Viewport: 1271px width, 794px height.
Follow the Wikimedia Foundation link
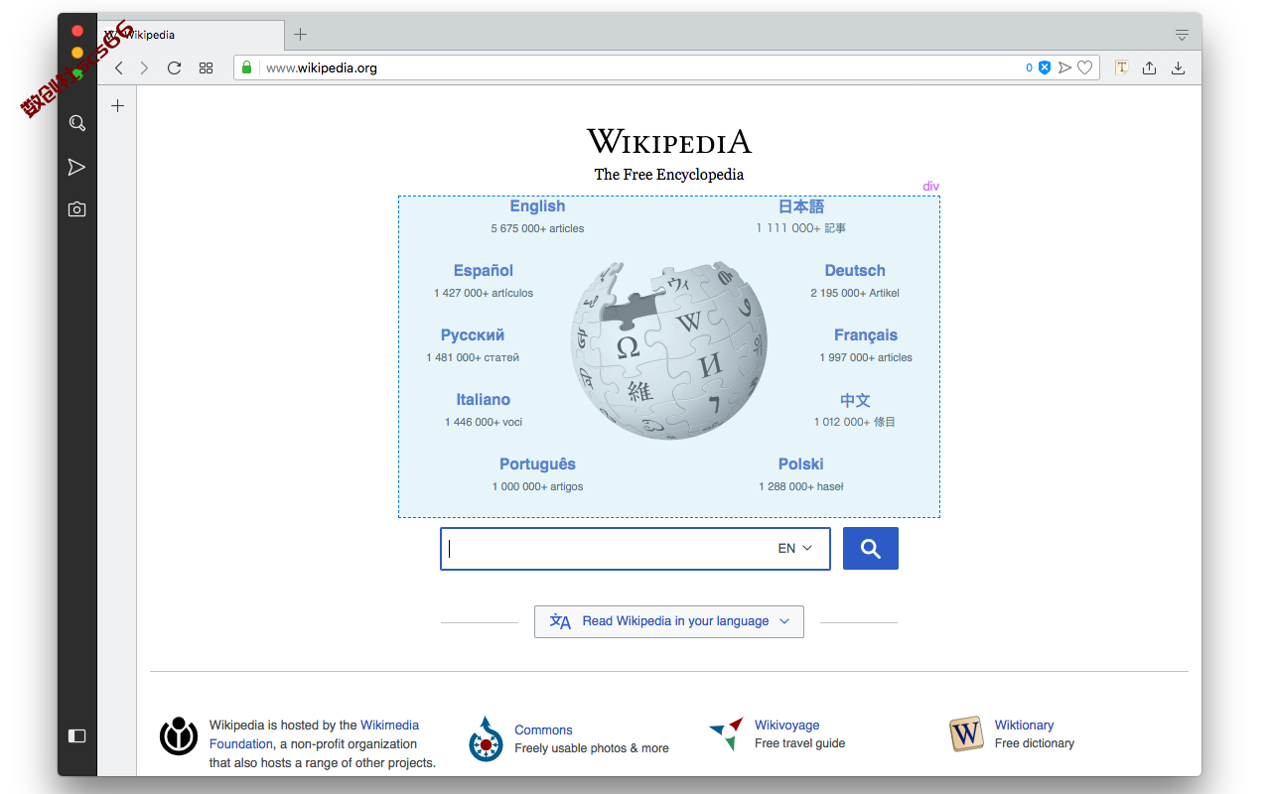[314, 734]
